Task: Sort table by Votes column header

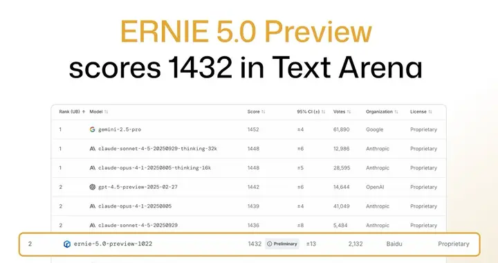Action: 342,112
